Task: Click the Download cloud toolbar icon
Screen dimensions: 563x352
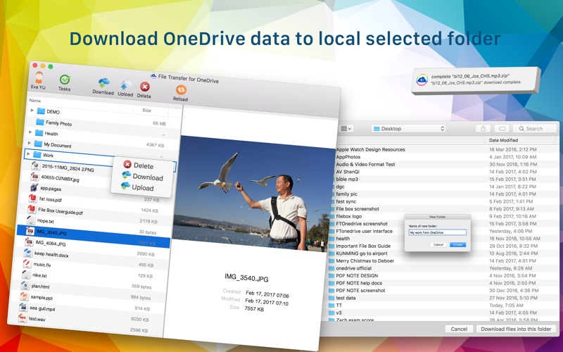Action: (x=103, y=82)
